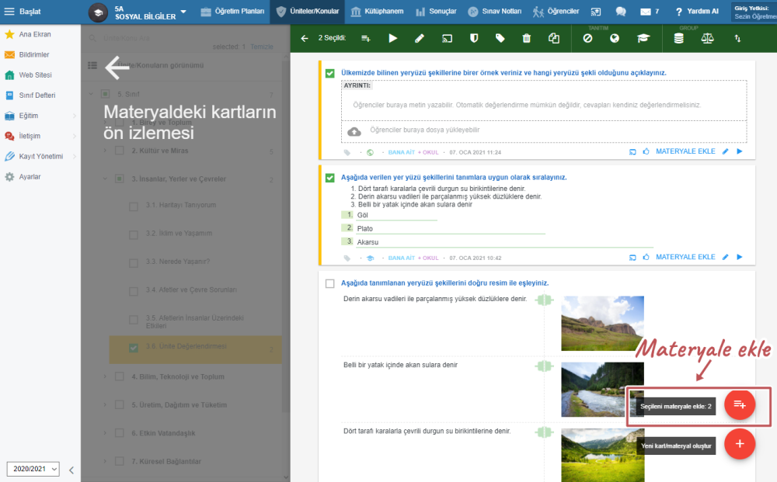This screenshot has width=777, height=482.
Task: Go to Ana Ekran in sidebar
Action: (x=35, y=34)
